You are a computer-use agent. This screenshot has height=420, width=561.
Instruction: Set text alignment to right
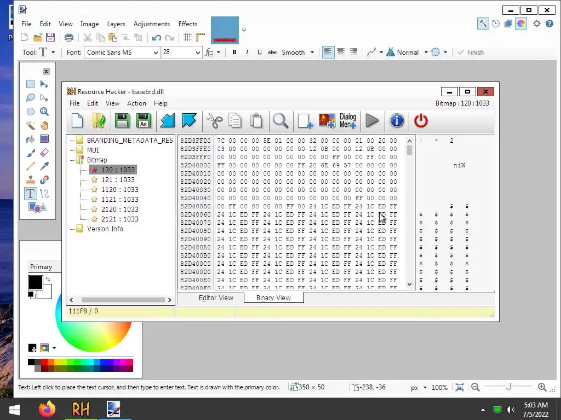tap(353, 52)
